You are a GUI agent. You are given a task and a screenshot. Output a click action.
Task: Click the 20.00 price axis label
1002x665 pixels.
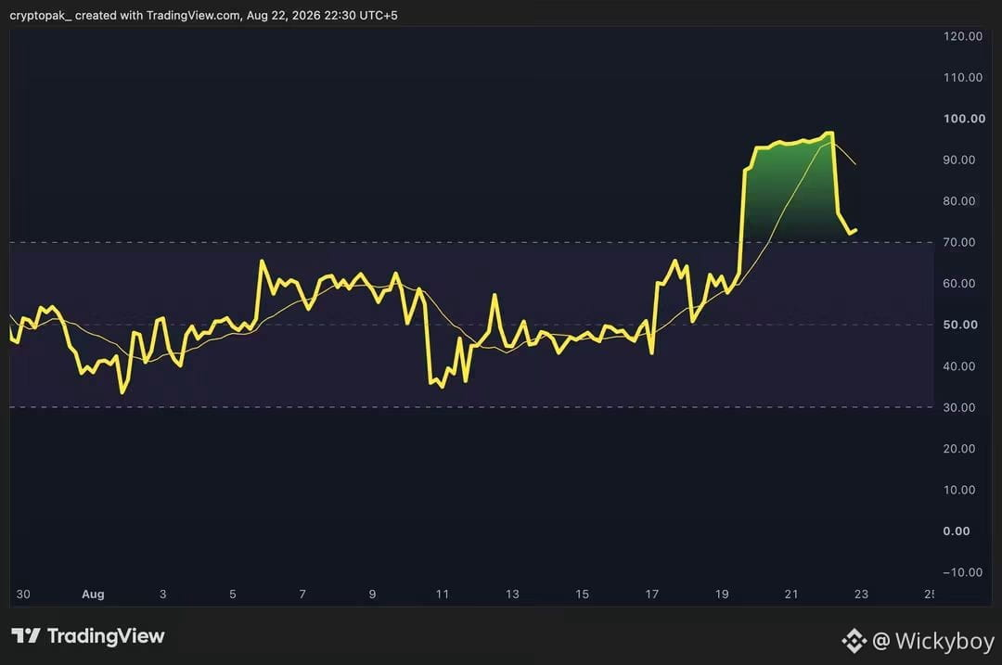959,449
